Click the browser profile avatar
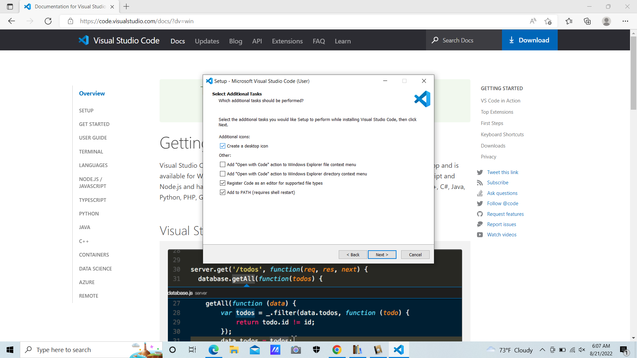This screenshot has width=637, height=358. (606, 21)
